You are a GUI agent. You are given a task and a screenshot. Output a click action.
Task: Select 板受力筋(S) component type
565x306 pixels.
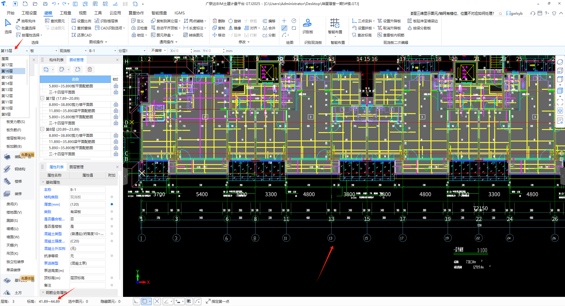click(16, 122)
